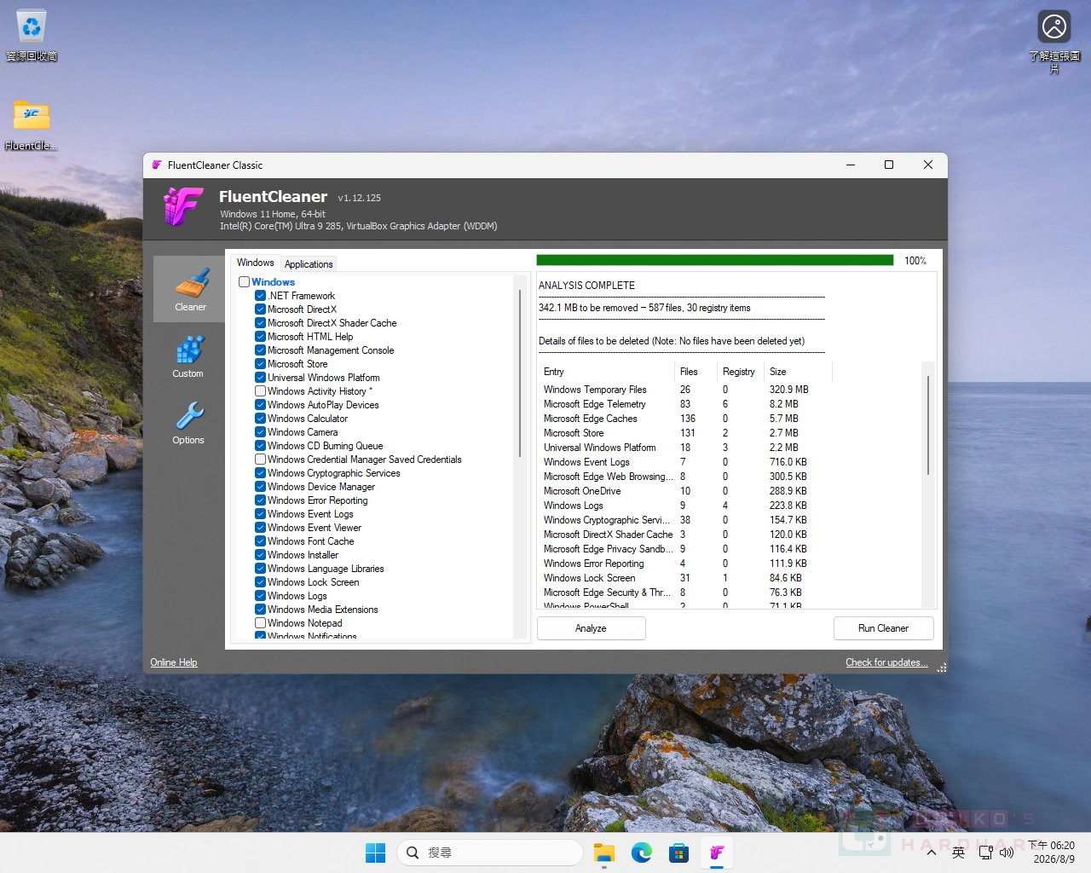Click the 342.1 MB to be removed summary
1091x873 pixels.
coord(644,308)
